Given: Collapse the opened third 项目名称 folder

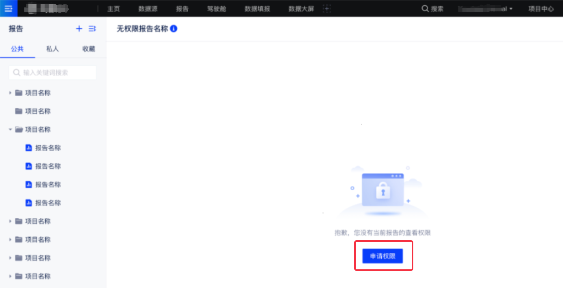Looking at the screenshot, I should point(11,129).
